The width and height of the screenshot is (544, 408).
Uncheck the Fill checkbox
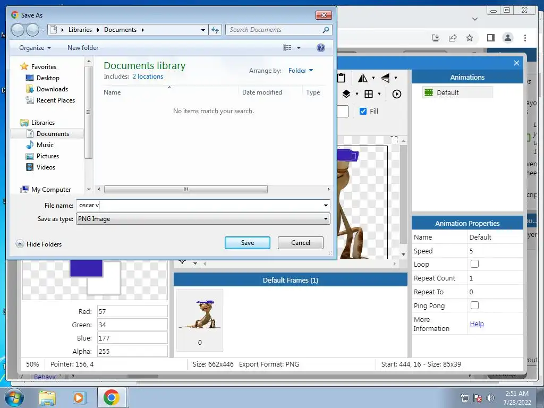(363, 112)
